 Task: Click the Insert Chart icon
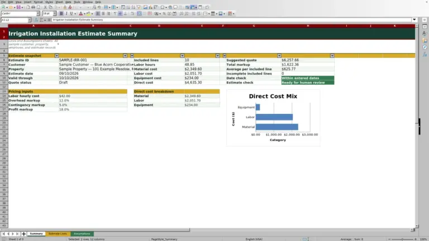[150, 7]
